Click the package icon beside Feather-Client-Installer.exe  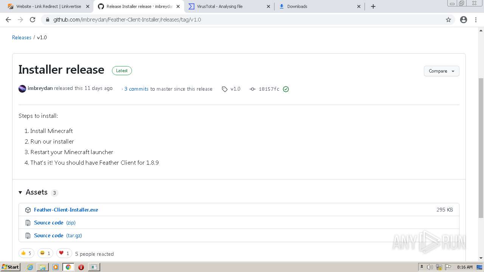(x=28, y=210)
